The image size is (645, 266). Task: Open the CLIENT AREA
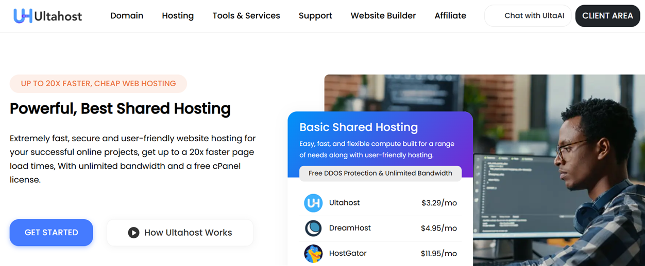[607, 16]
